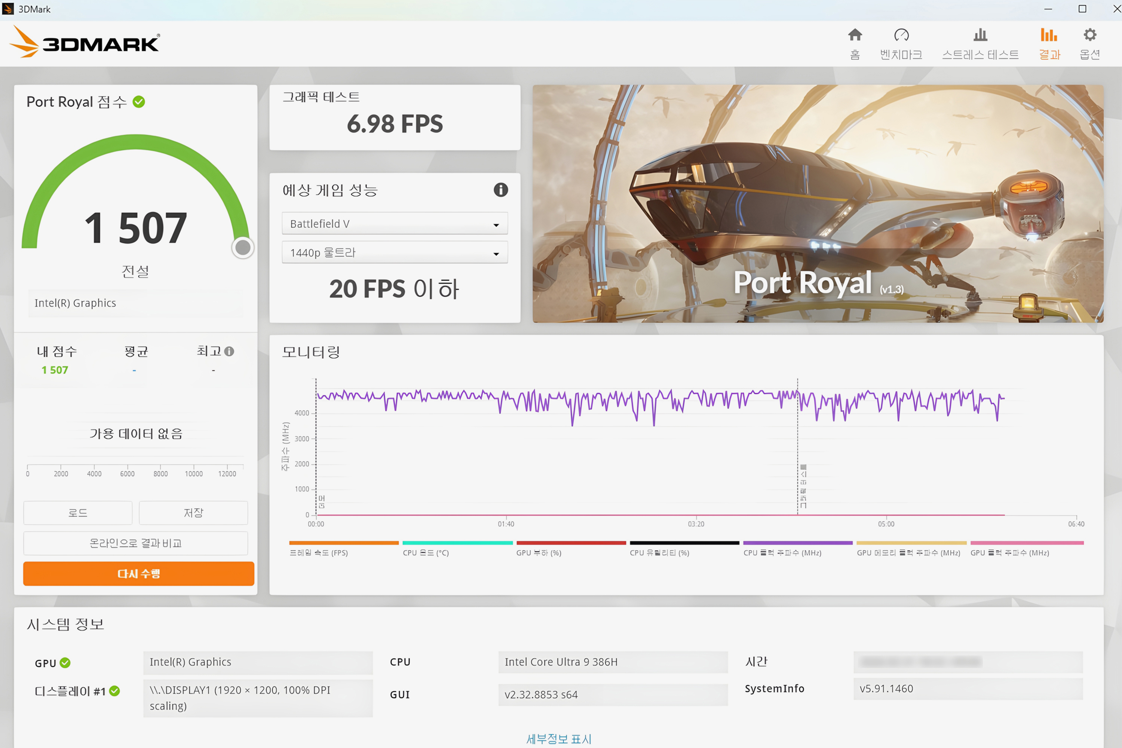Click info icon beside best (최고) score

tap(230, 352)
